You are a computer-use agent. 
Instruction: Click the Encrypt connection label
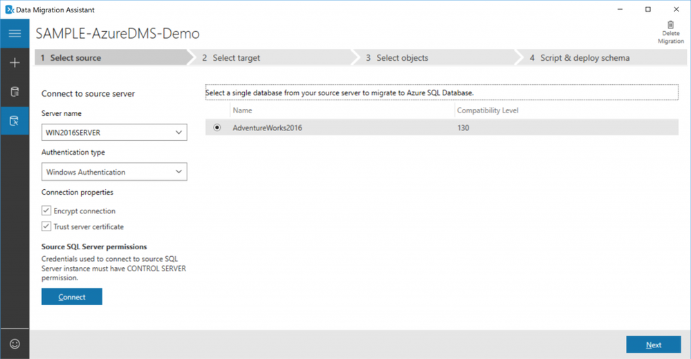coord(84,211)
